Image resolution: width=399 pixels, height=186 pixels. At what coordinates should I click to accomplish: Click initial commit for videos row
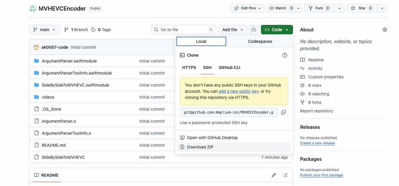click(152, 97)
